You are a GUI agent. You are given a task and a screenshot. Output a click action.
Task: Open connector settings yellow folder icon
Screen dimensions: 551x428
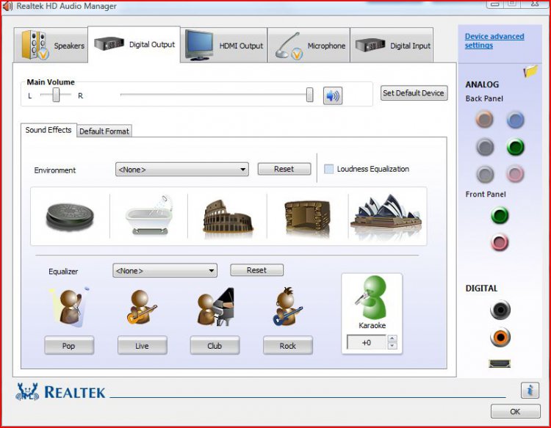[x=530, y=71]
